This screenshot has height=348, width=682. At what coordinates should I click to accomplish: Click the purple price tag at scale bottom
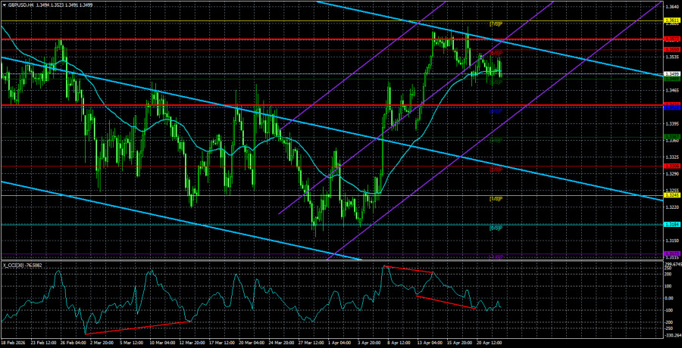[x=671, y=253]
